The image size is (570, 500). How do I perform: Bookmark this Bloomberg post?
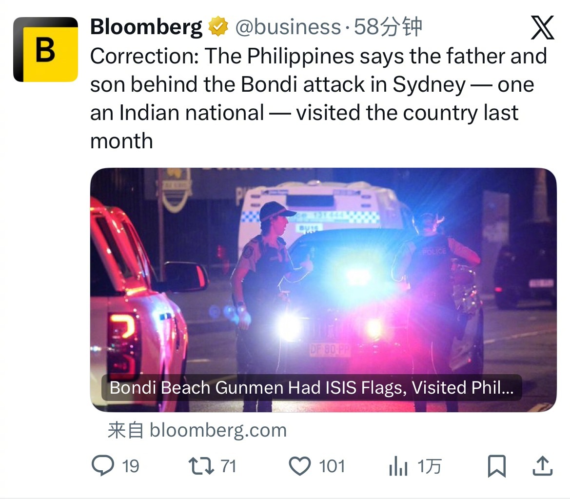pyautogui.click(x=496, y=466)
